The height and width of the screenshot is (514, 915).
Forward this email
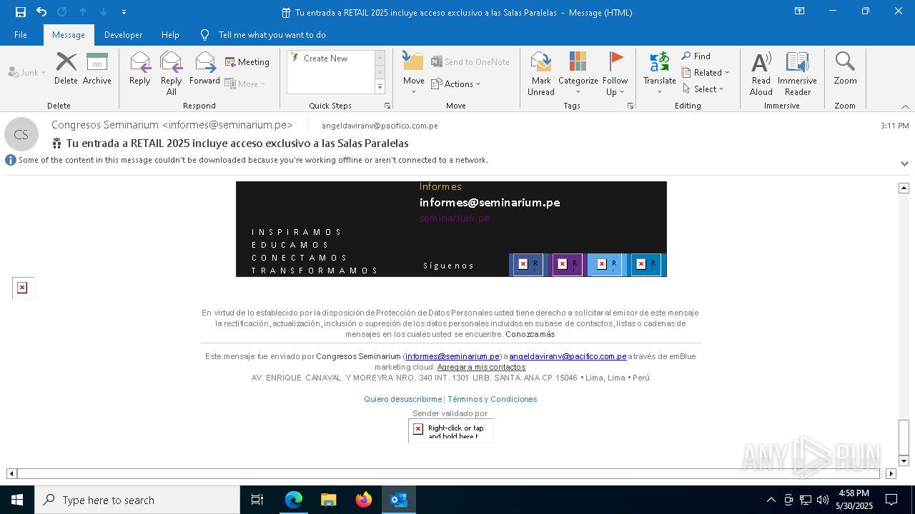tap(204, 69)
